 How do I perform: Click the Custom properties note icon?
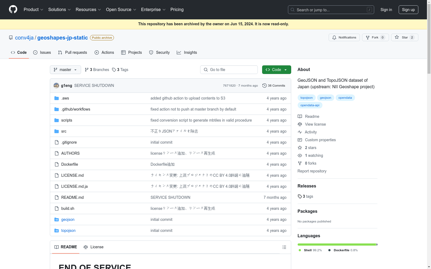300,140
